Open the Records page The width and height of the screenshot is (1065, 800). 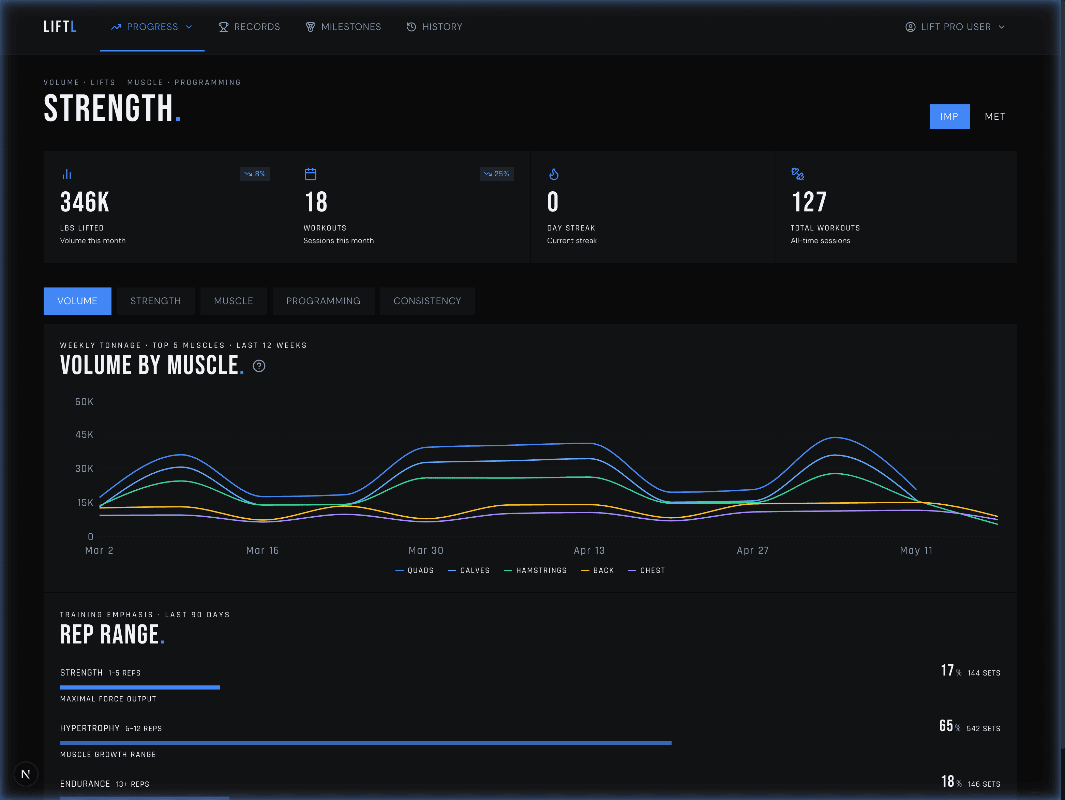pyautogui.click(x=249, y=27)
